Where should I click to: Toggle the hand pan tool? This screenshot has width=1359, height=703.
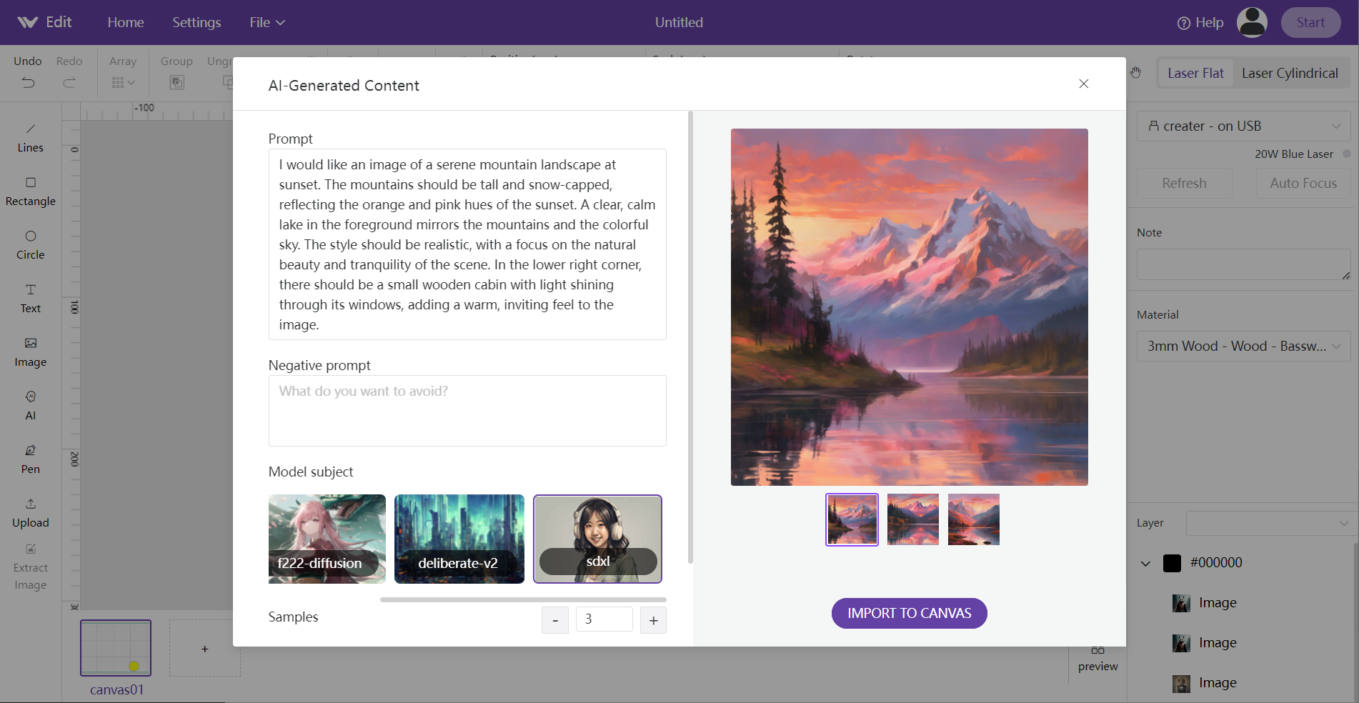pos(1136,72)
